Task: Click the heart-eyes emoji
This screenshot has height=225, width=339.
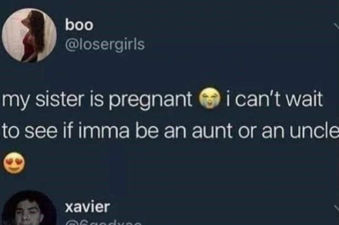Action: point(14,163)
